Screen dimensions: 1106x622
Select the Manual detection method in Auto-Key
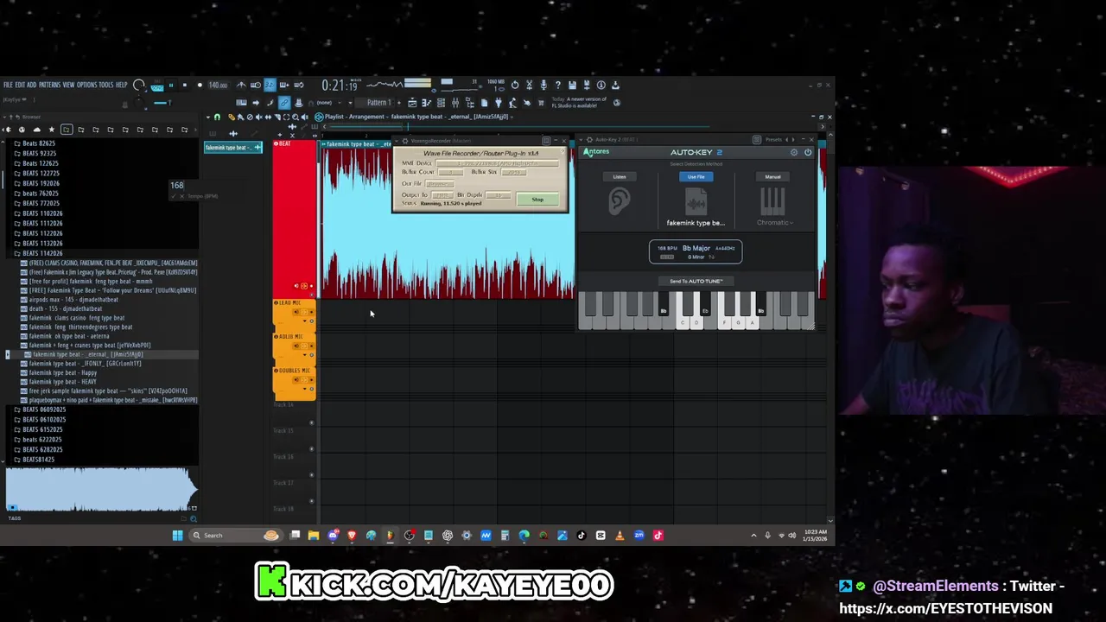click(x=772, y=177)
